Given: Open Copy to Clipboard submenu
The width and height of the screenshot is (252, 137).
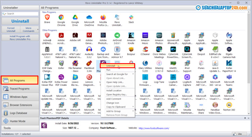Looking at the screenshot, I should point(118,107).
